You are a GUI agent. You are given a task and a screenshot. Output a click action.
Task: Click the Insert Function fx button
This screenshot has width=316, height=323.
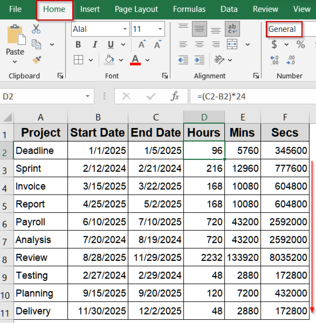coord(175,97)
